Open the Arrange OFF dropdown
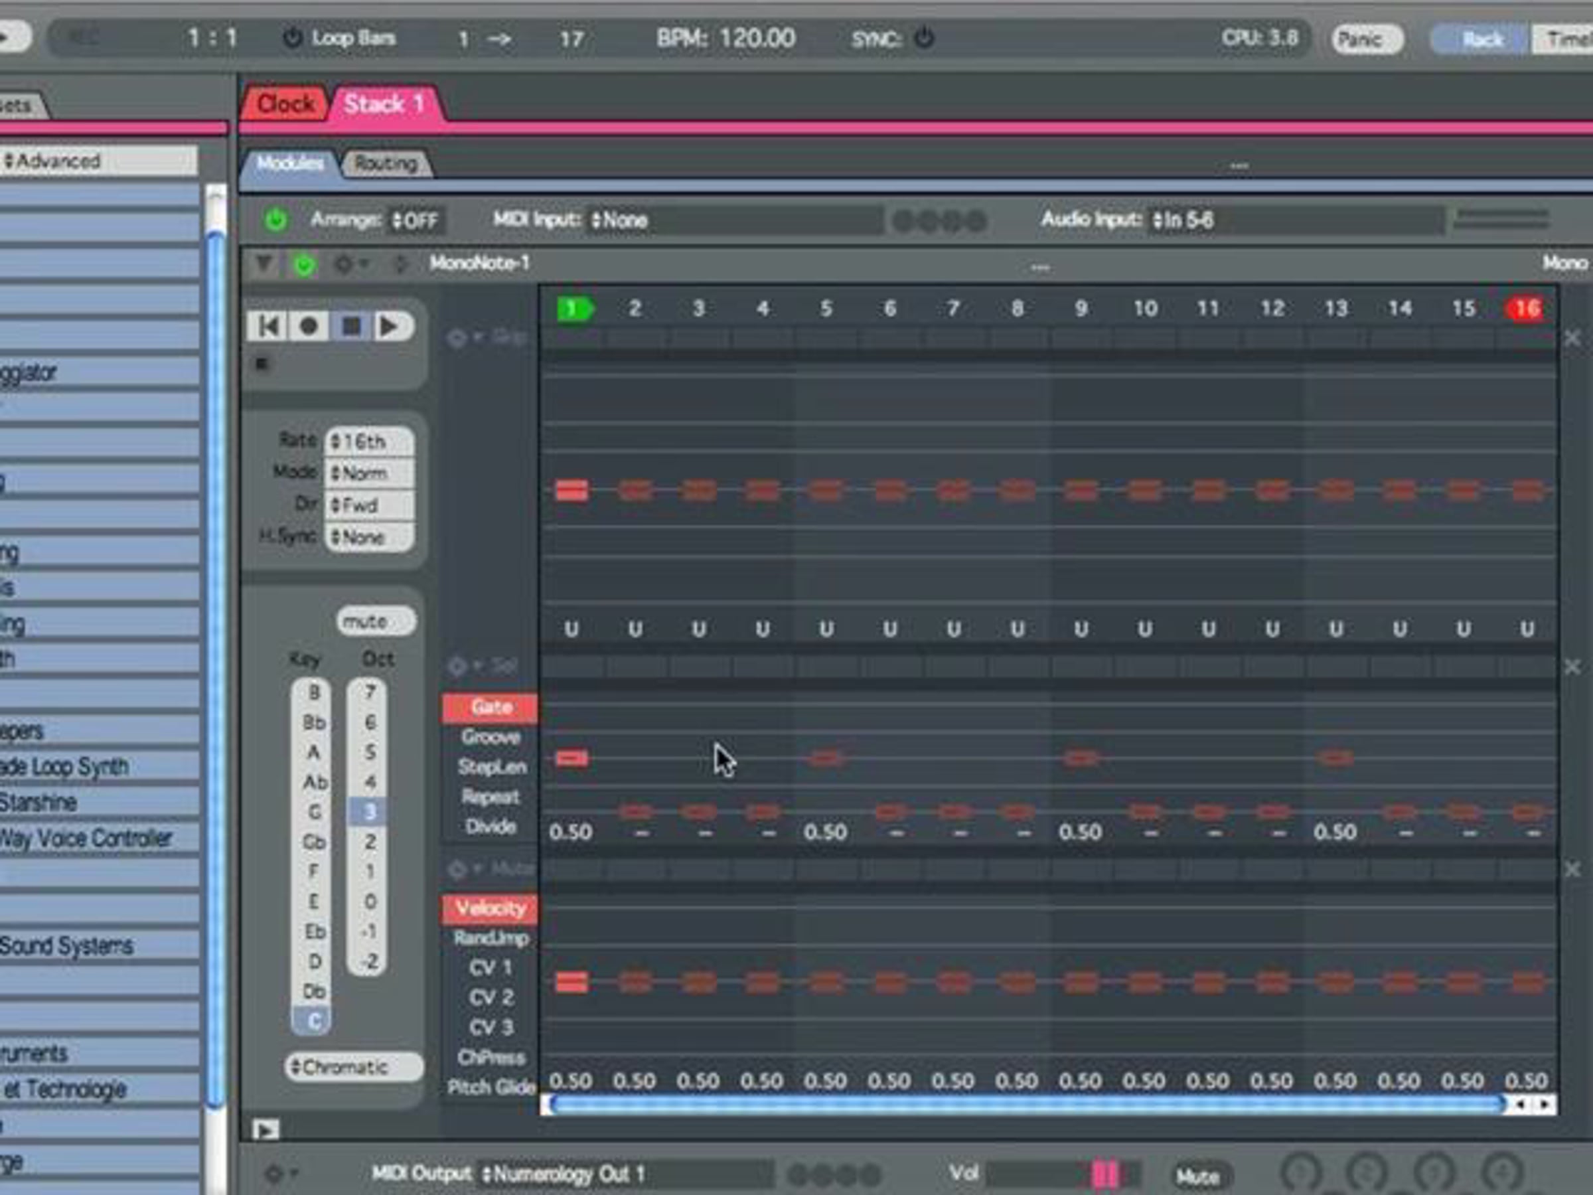Screen dimensions: 1593x1195 pyautogui.click(x=416, y=220)
